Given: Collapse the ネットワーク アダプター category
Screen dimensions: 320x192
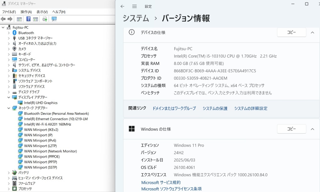Looking at the screenshot, I should point(8,108).
